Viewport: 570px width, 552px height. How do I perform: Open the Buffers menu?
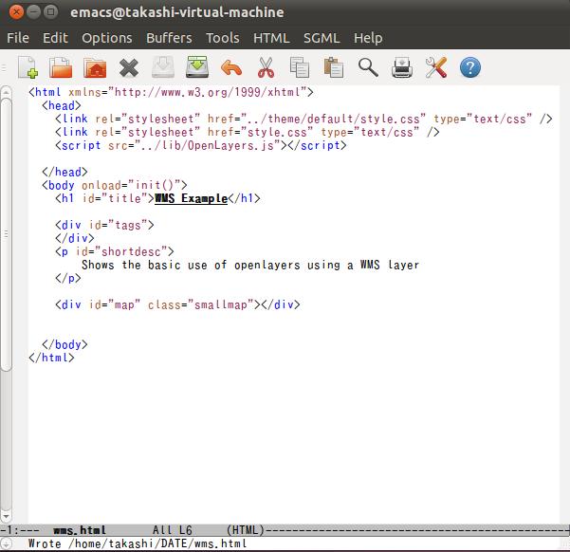point(169,38)
